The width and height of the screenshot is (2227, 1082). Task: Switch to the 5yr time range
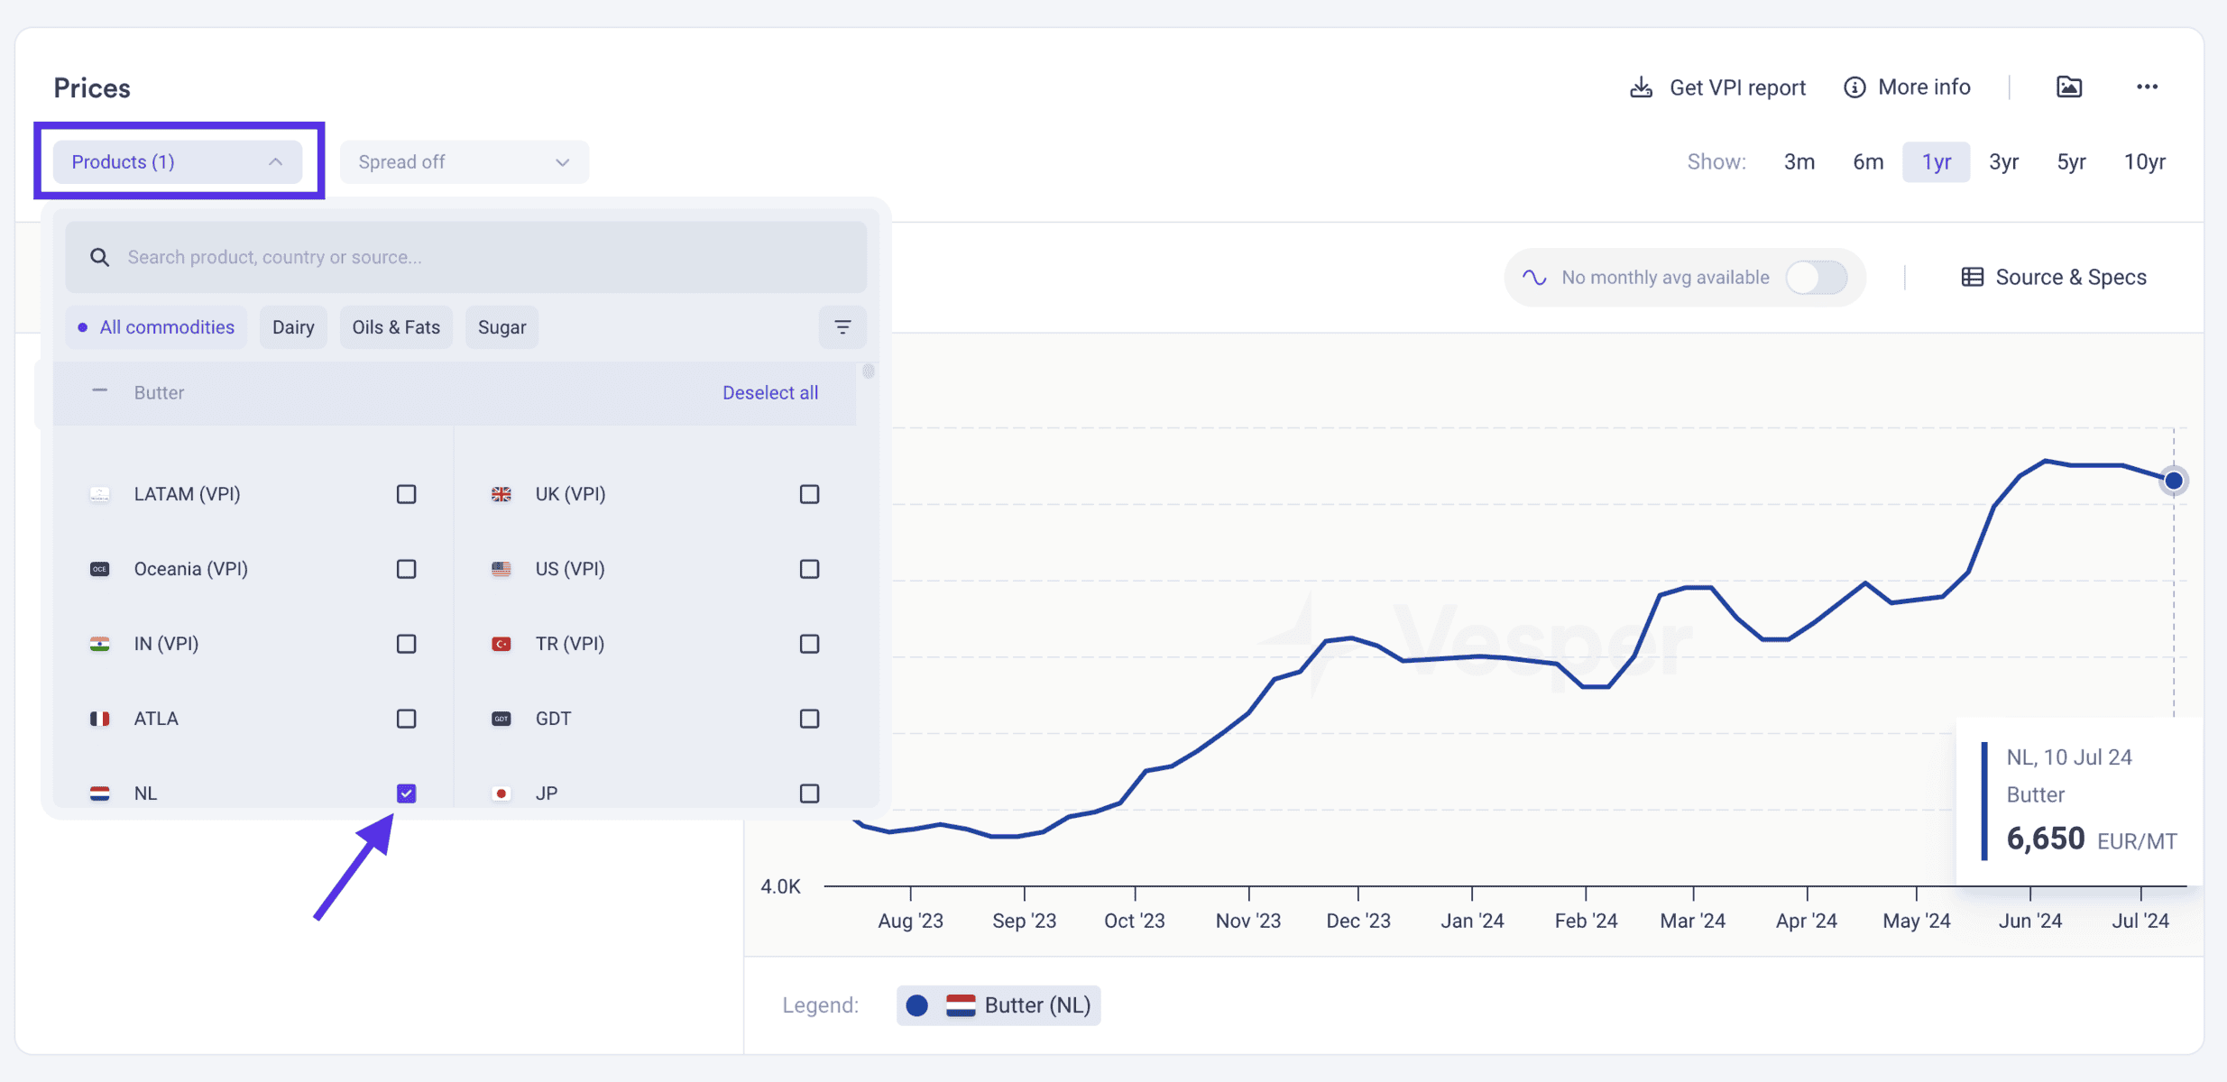tap(2071, 162)
